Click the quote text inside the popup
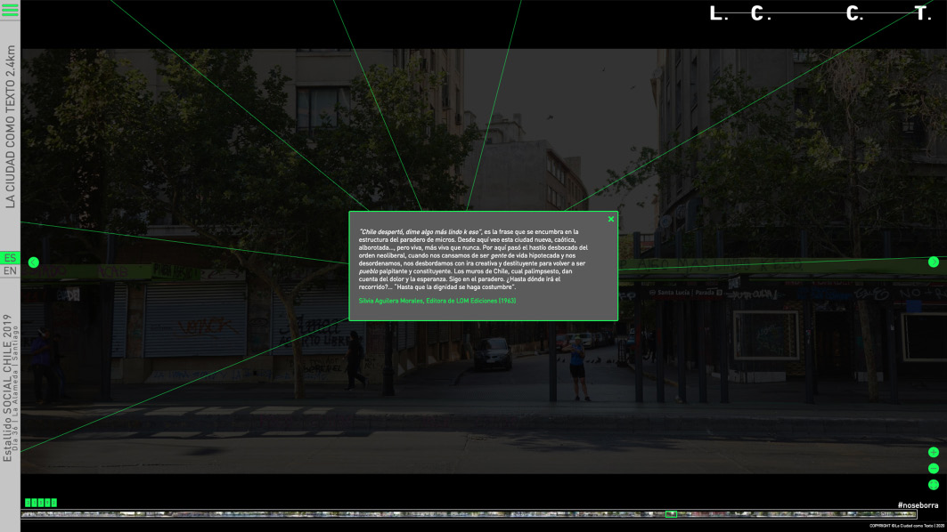947x532 pixels. pos(472,259)
